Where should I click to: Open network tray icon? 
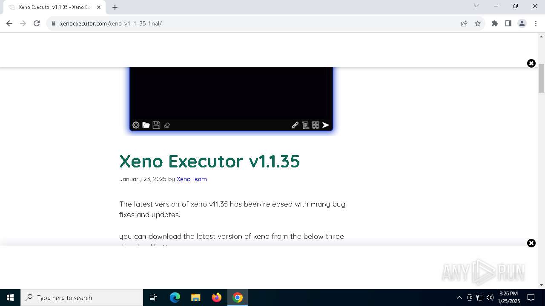tap(480, 297)
